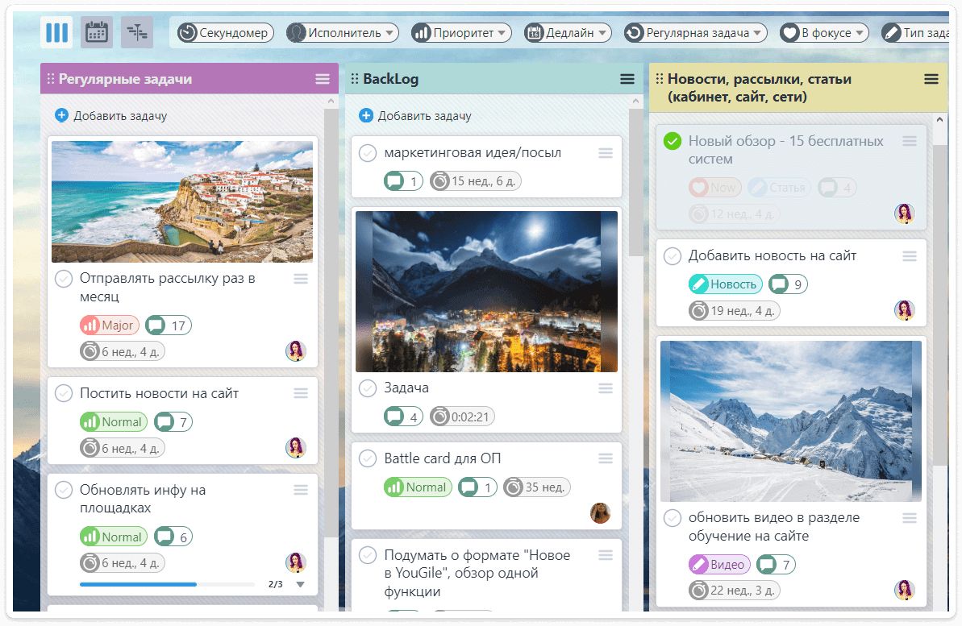962x626 pixels.
Task: Click the plus icon in the BackLog column
Action: pos(366,116)
